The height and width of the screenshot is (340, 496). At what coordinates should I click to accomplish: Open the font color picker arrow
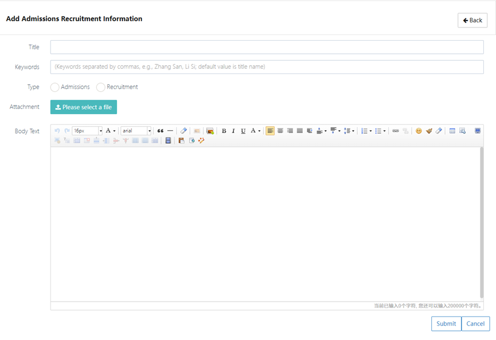(259, 131)
